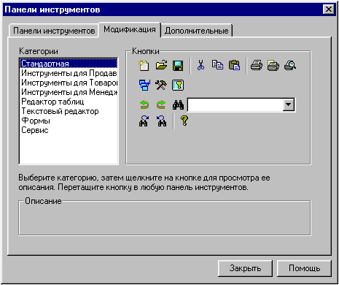Click the Закрыть button
This screenshot has height=285, width=339.
[245, 268]
